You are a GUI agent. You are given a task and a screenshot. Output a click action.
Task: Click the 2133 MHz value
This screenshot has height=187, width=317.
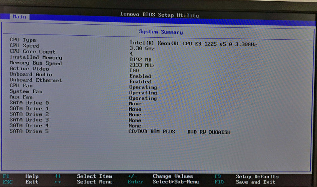[142, 65]
